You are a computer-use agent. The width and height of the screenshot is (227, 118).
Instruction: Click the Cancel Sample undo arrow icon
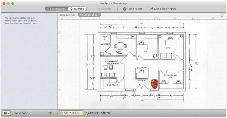[87, 113]
